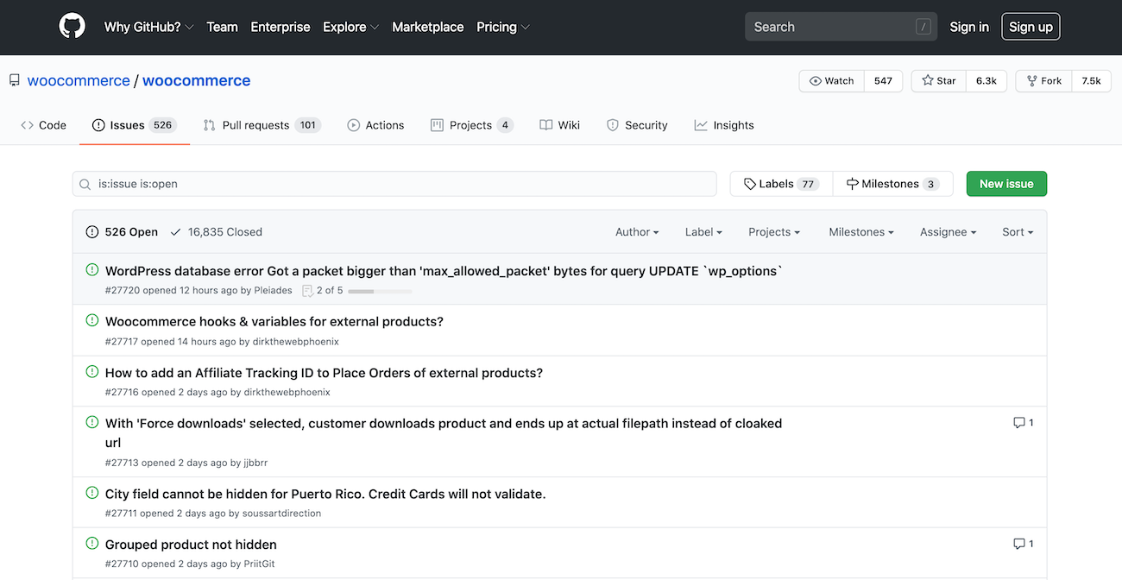Click the Team link in the header
This screenshot has height=580, width=1122.
[222, 27]
